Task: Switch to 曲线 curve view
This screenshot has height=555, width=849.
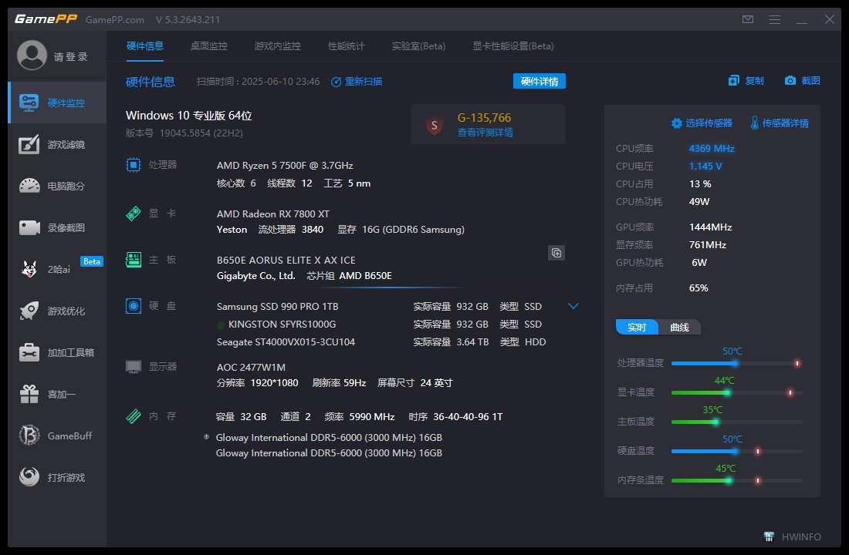Action: point(679,328)
